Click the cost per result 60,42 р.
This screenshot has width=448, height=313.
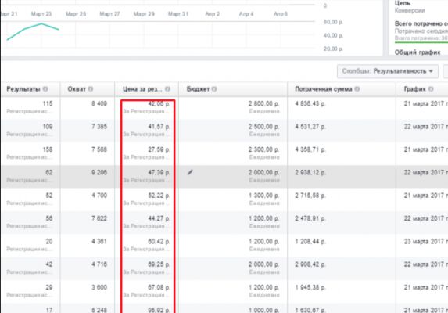(x=159, y=242)
